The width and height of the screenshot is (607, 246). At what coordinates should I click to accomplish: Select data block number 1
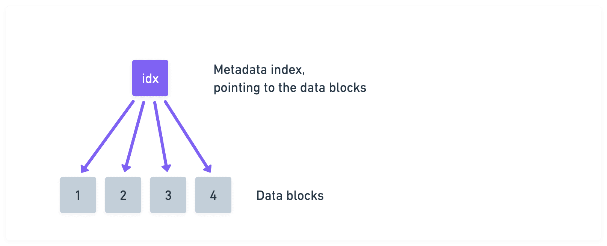[78, 195]
